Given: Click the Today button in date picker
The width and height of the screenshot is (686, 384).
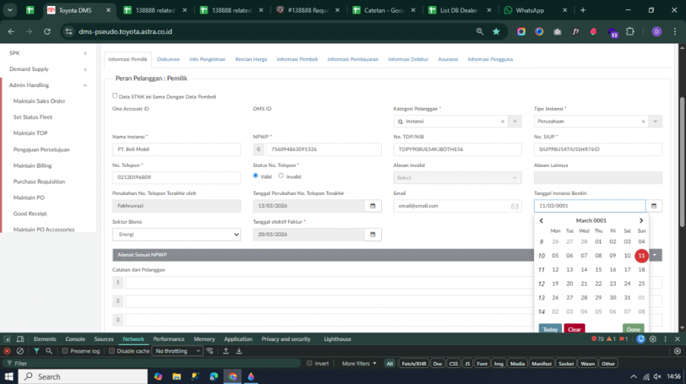Looking at the screenshot, I should tap(550, 329).
